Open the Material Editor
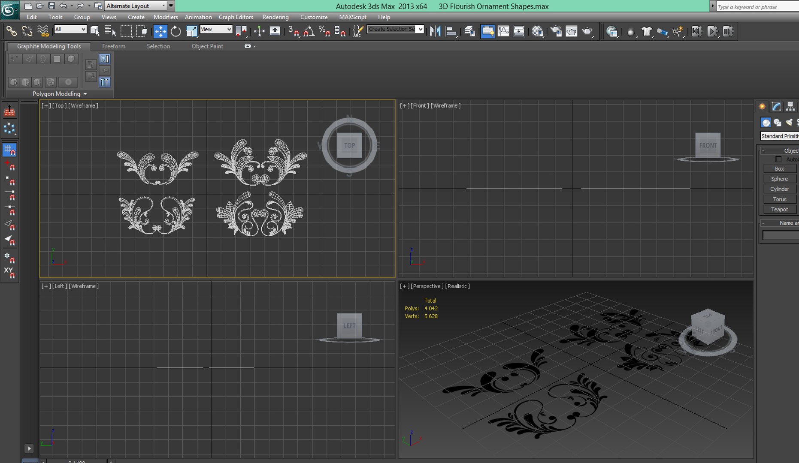Viewport: 799px width, 463px height. tap(537, 31)
